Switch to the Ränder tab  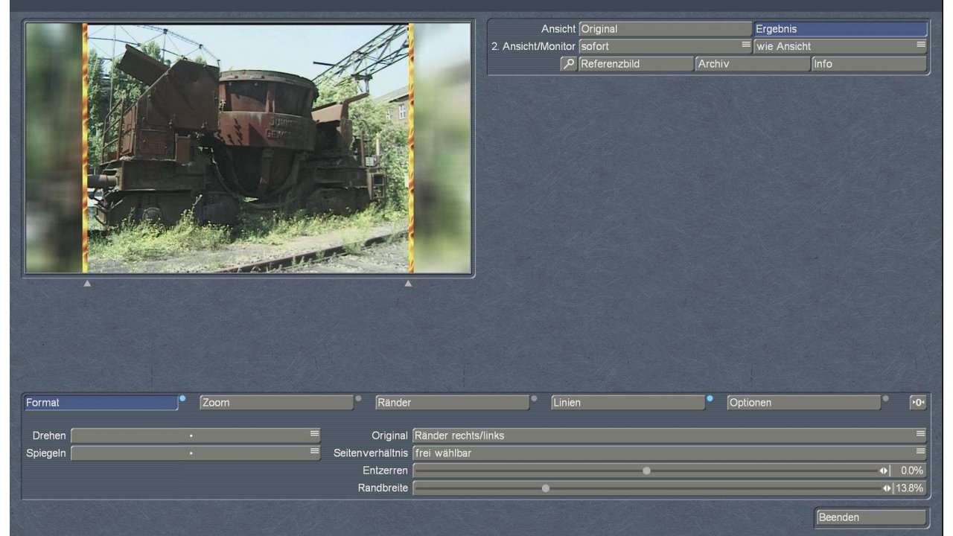452,403
